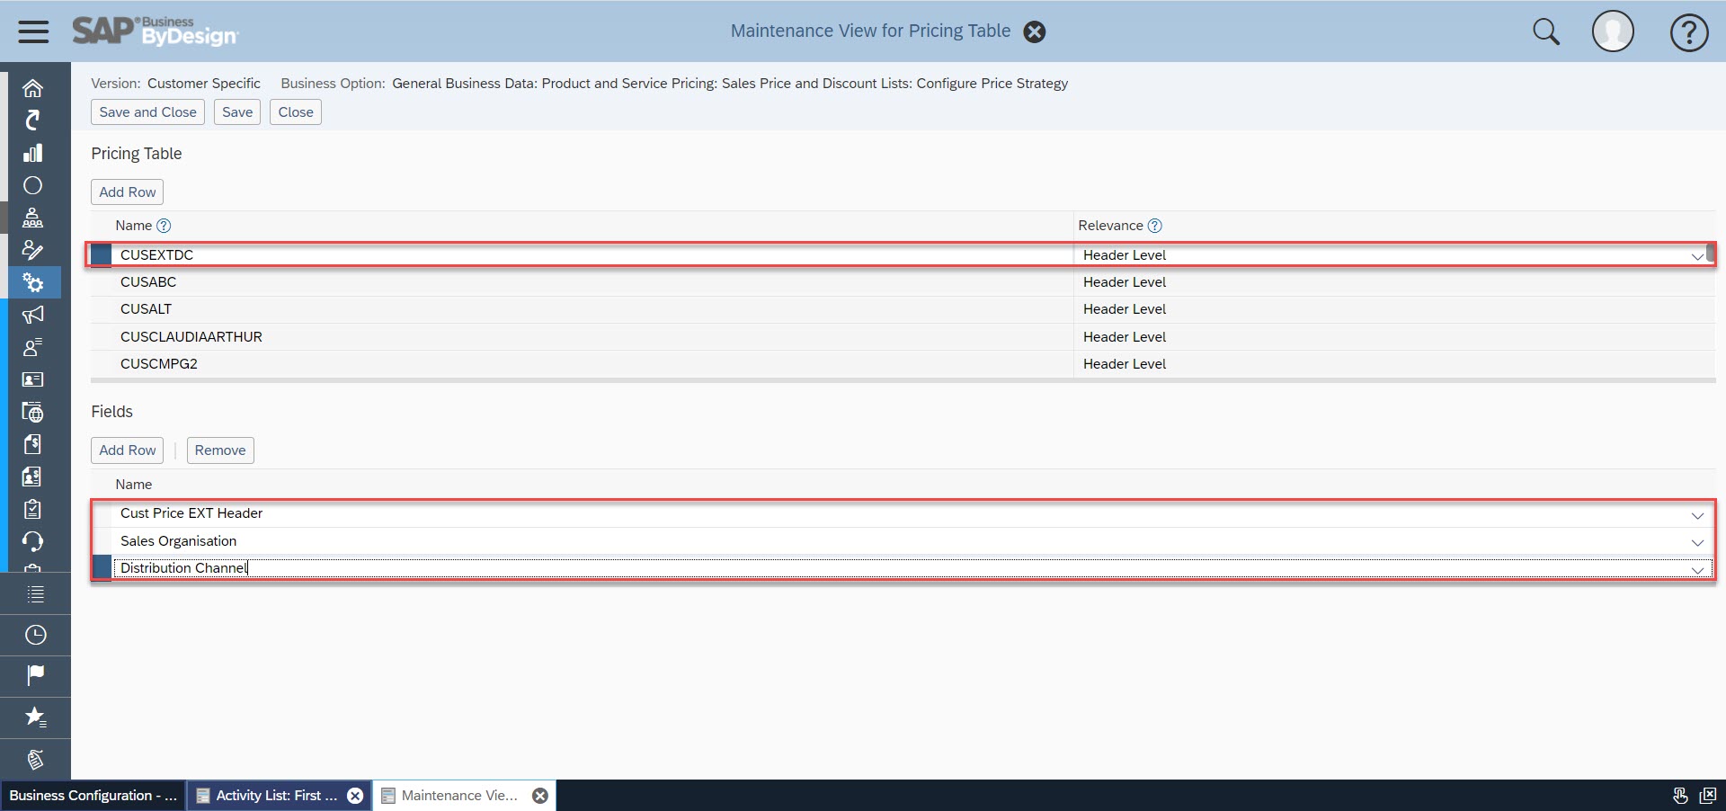1726x811 pixels.
Task: Click the Pricing Table vertical scrollbar
Action: tap(1711, 253)
